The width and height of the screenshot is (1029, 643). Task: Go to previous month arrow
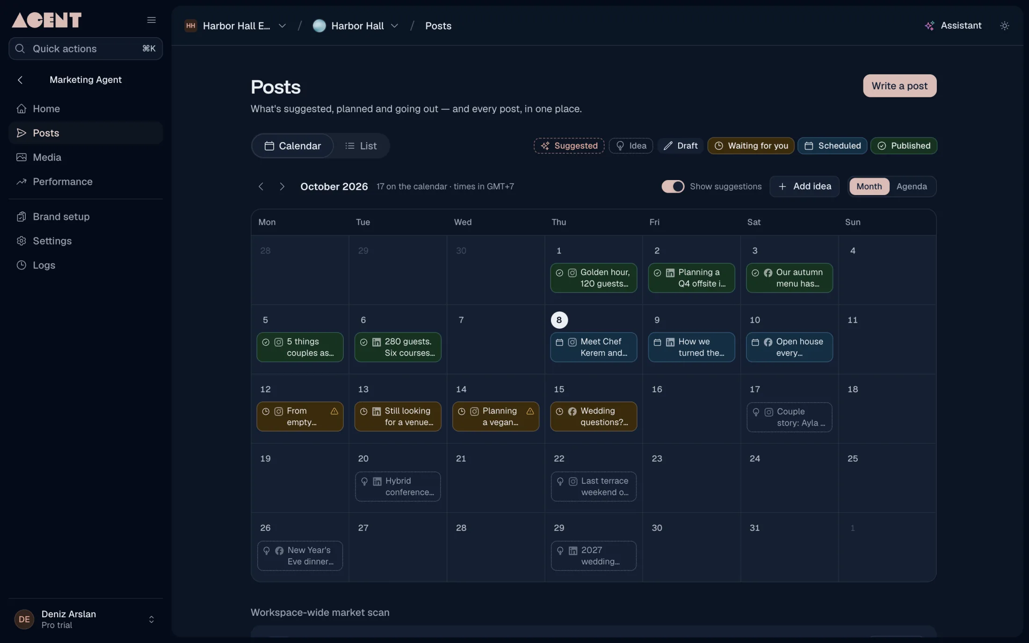(x=261, y=187)
